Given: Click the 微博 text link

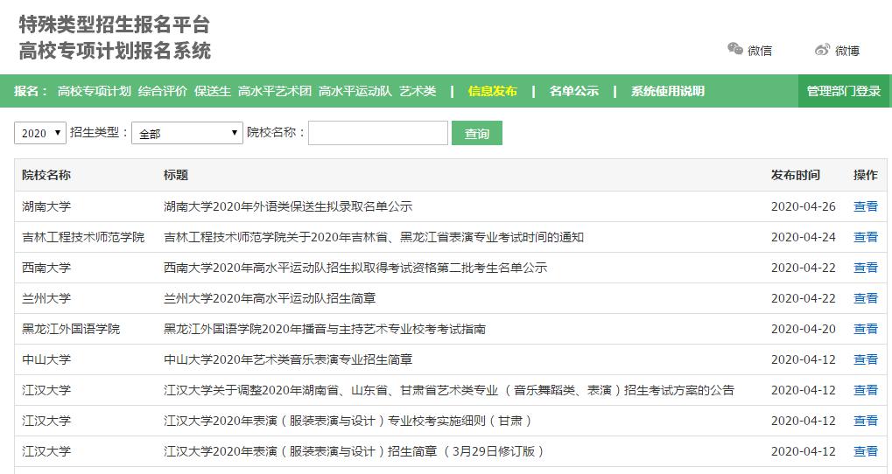Looking at the screenshot, I should (847, 51).
